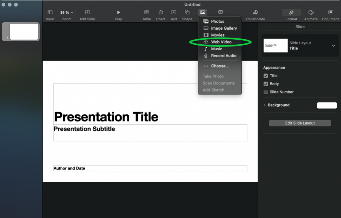Screen dimensions: 341x218
Task: Click the Table icon in toolbar
Action: tap(147, 13)
